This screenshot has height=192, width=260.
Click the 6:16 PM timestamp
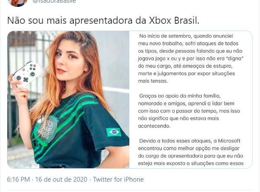[19, 179]
